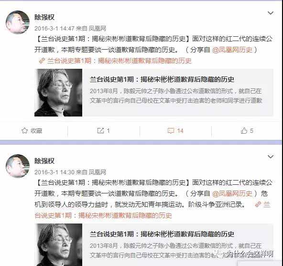Open second article card thumbnail photo
283x266 pixels.
pos(58,245)
